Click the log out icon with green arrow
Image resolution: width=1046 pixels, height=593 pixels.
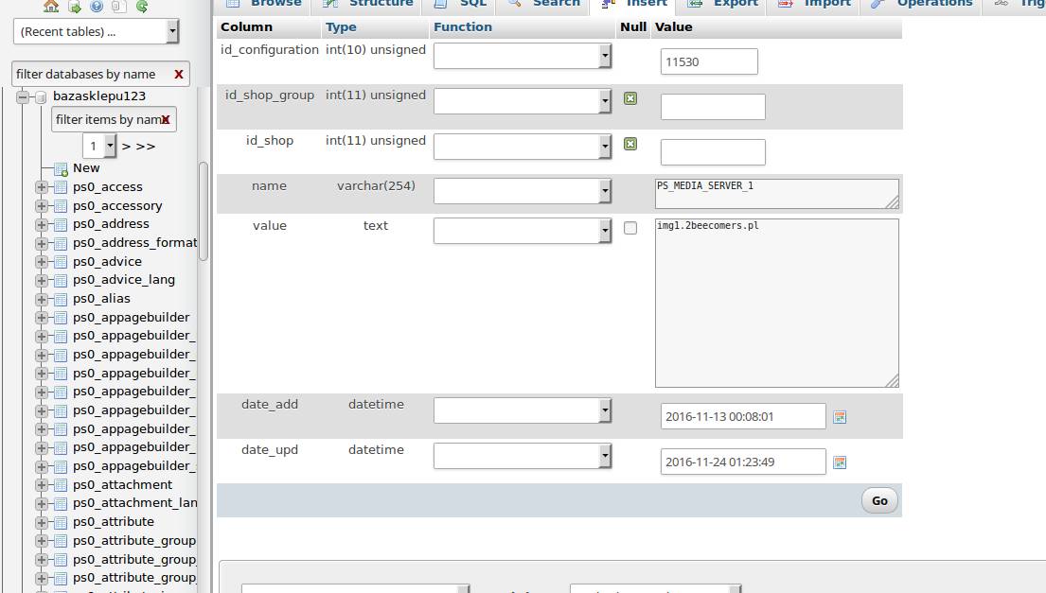coord(74,6)
